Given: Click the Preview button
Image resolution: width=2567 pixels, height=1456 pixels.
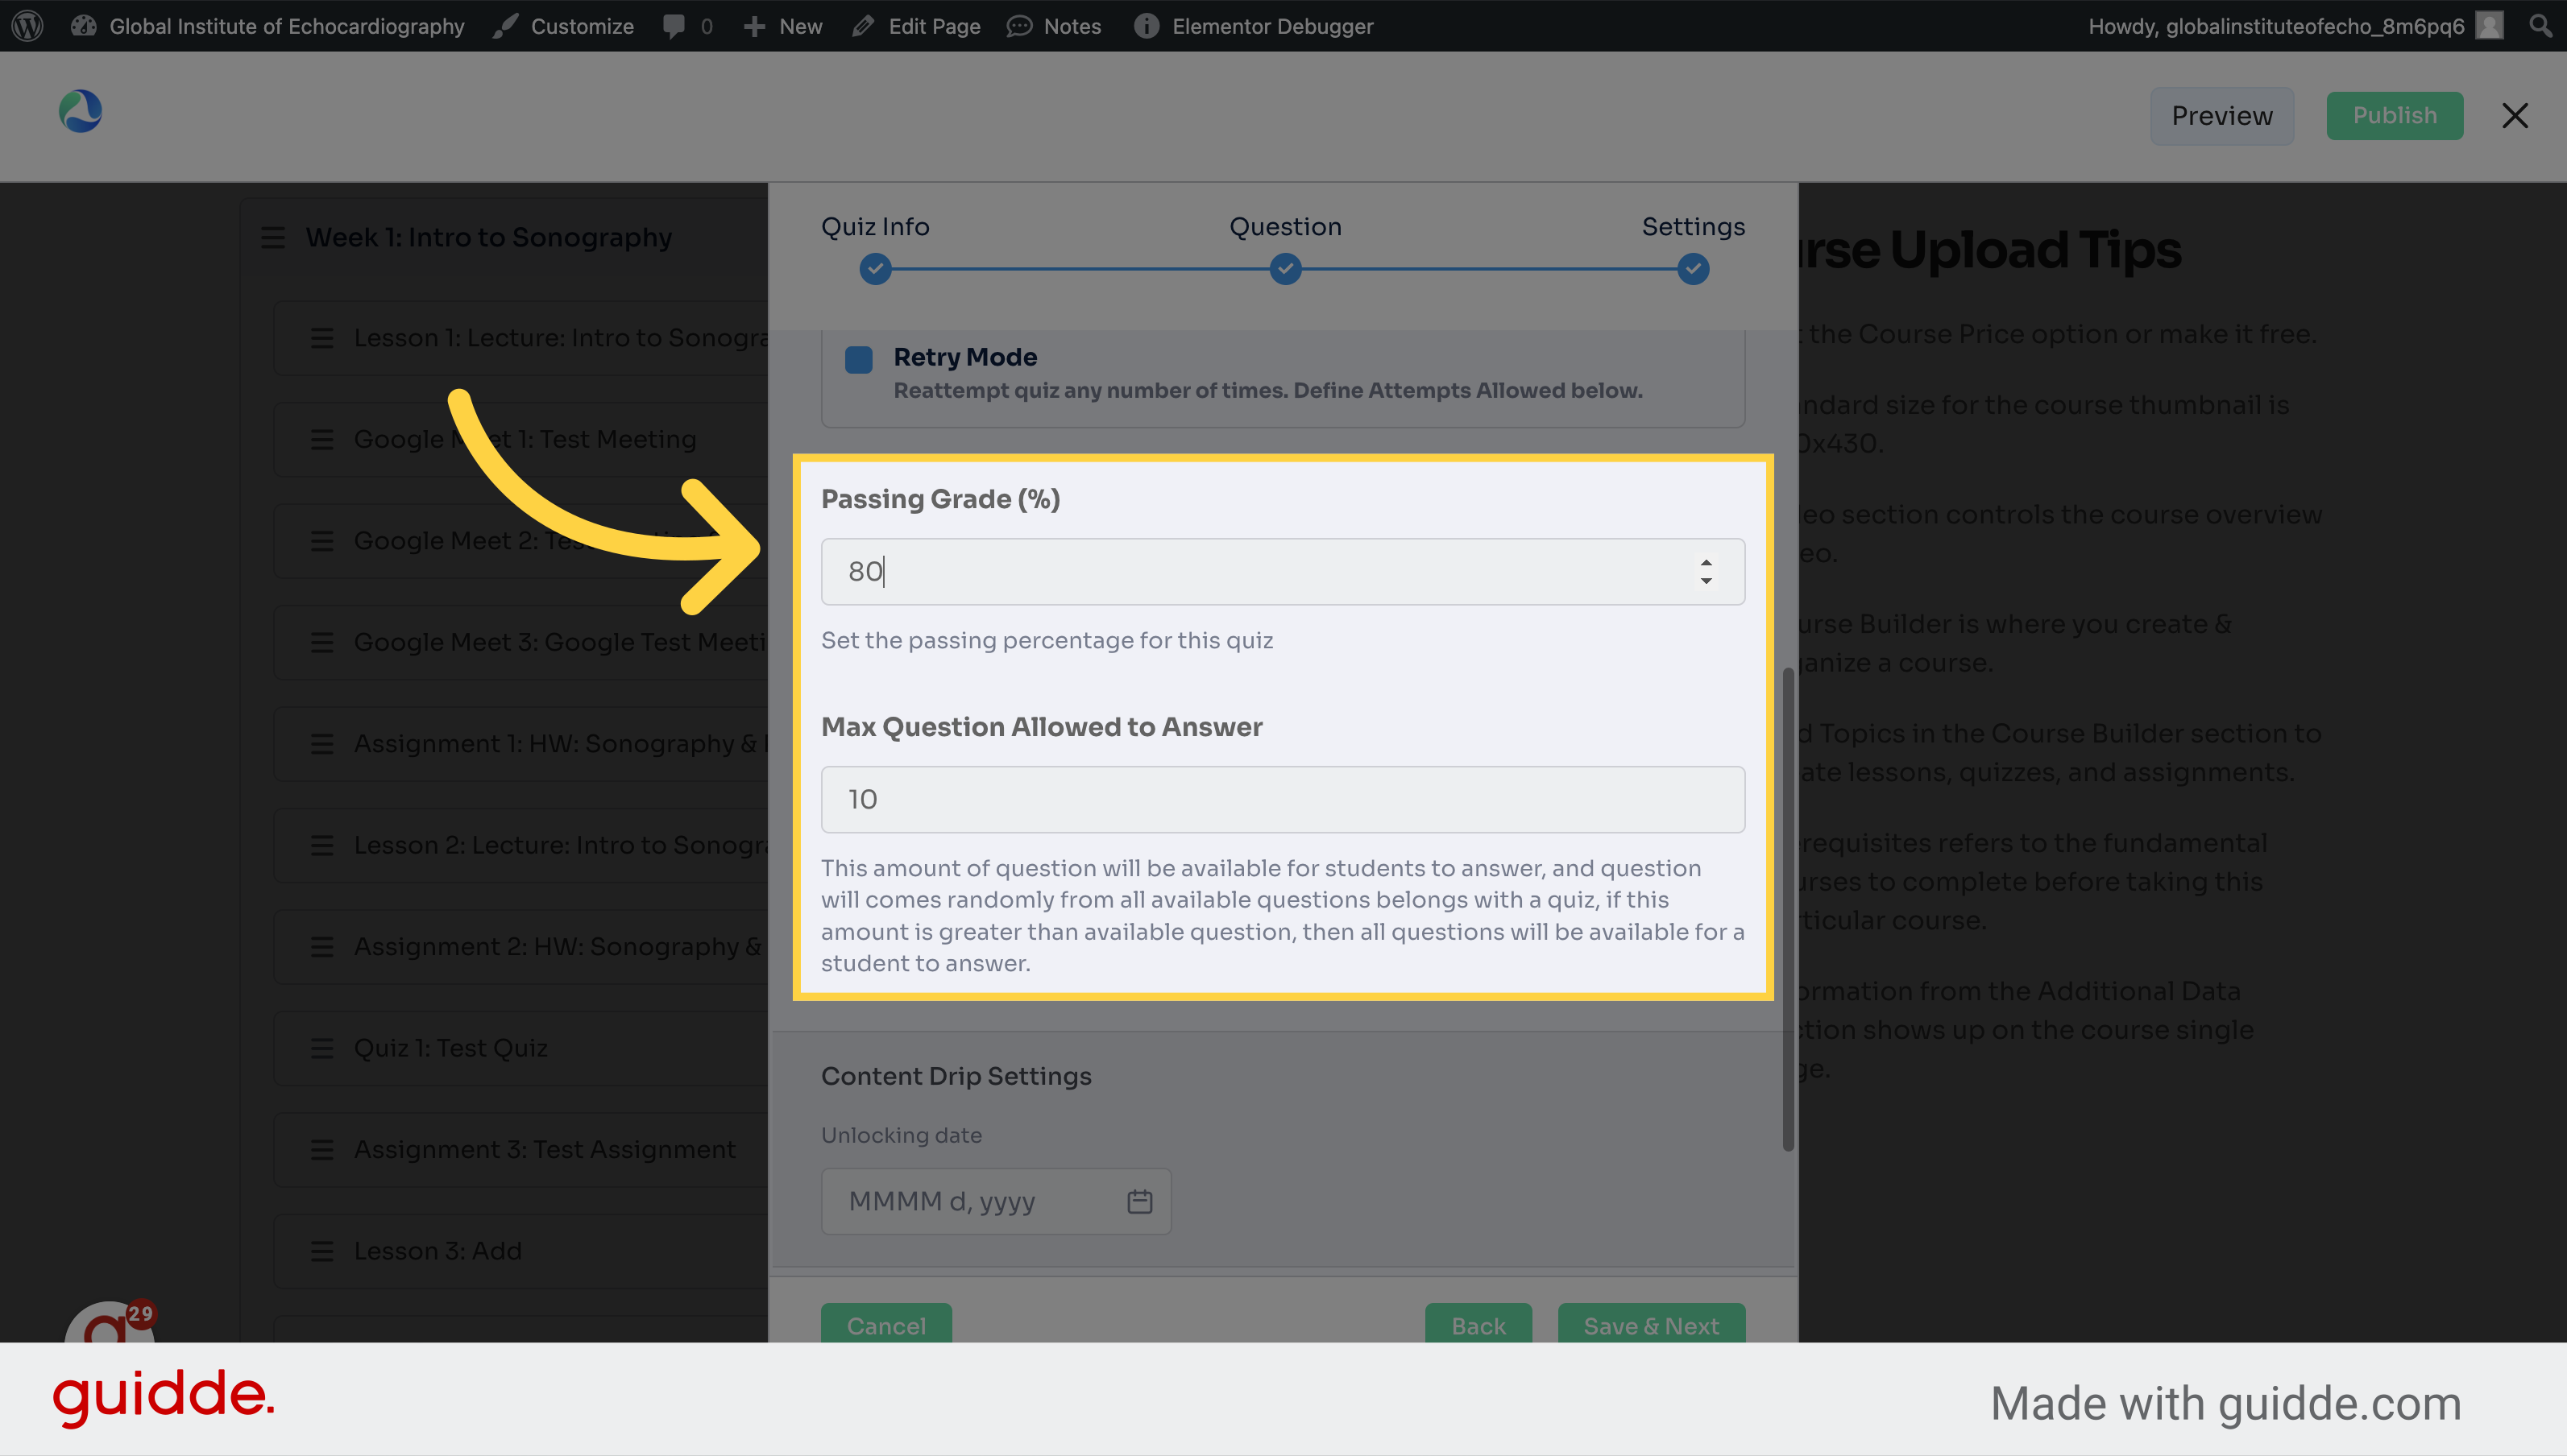Looking at the screenshot, I should 2221,114.
